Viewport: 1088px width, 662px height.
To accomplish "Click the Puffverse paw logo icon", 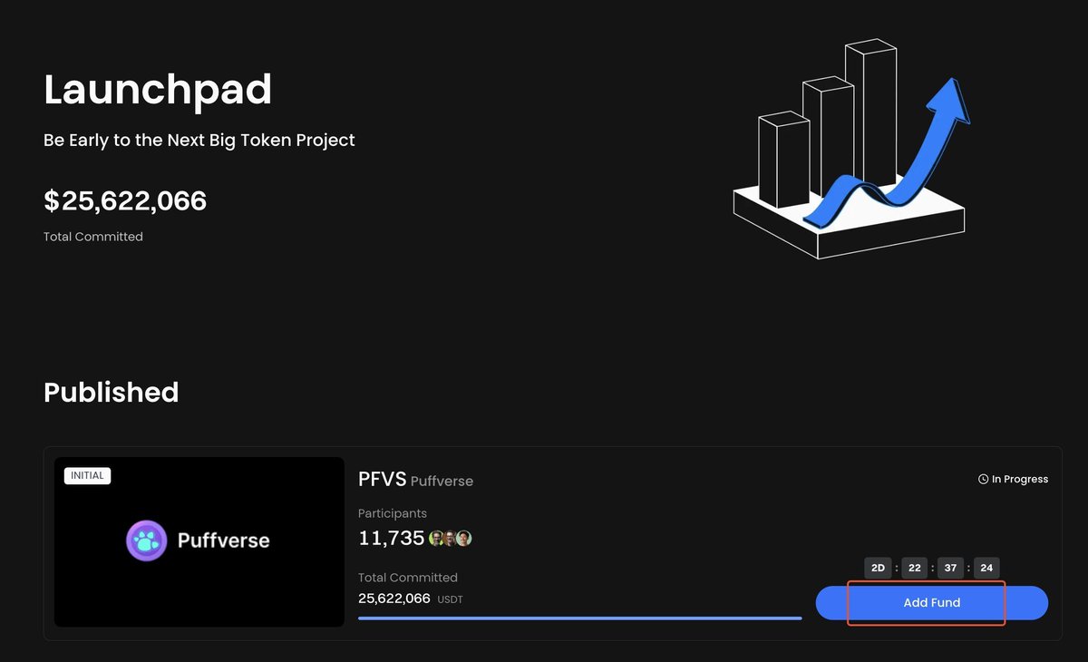I will (x=147, y=540).
